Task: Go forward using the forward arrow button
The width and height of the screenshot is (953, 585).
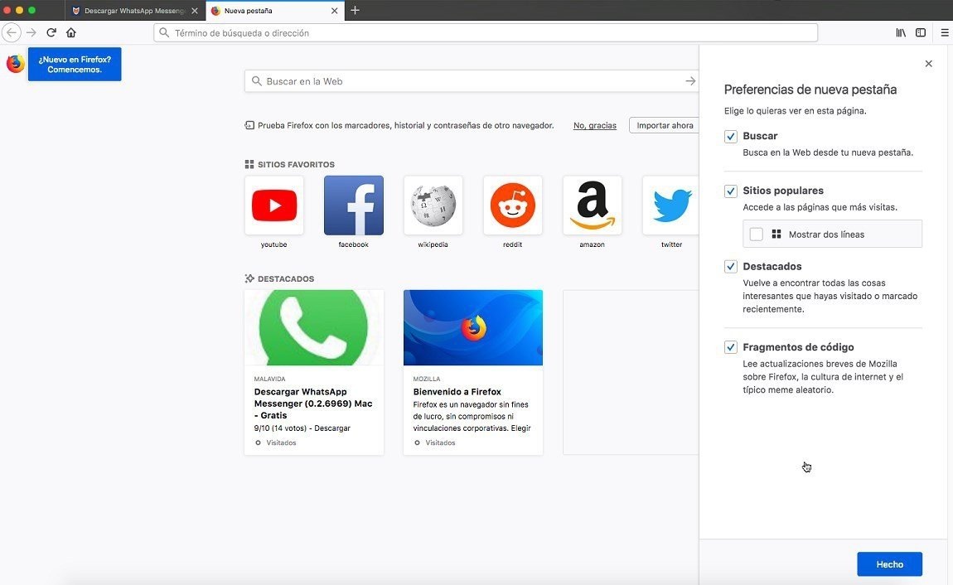Action: pyautogui.click(x=31, y=33)
